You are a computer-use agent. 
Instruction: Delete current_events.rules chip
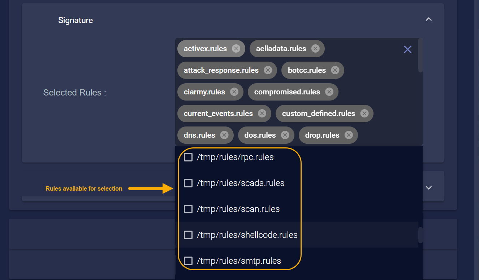(262, 114)
